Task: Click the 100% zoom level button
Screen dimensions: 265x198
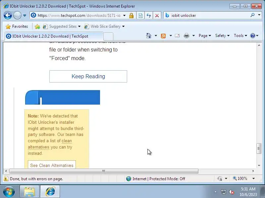Action: [x=240, y=179]
